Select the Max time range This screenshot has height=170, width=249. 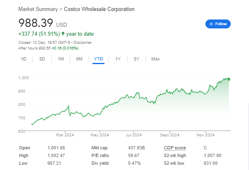(155, 59)
